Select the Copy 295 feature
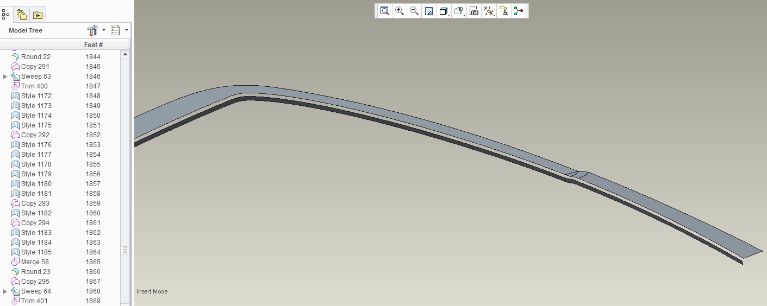The height and width of the screenshot is (306, 767). [x=35, y=282]
